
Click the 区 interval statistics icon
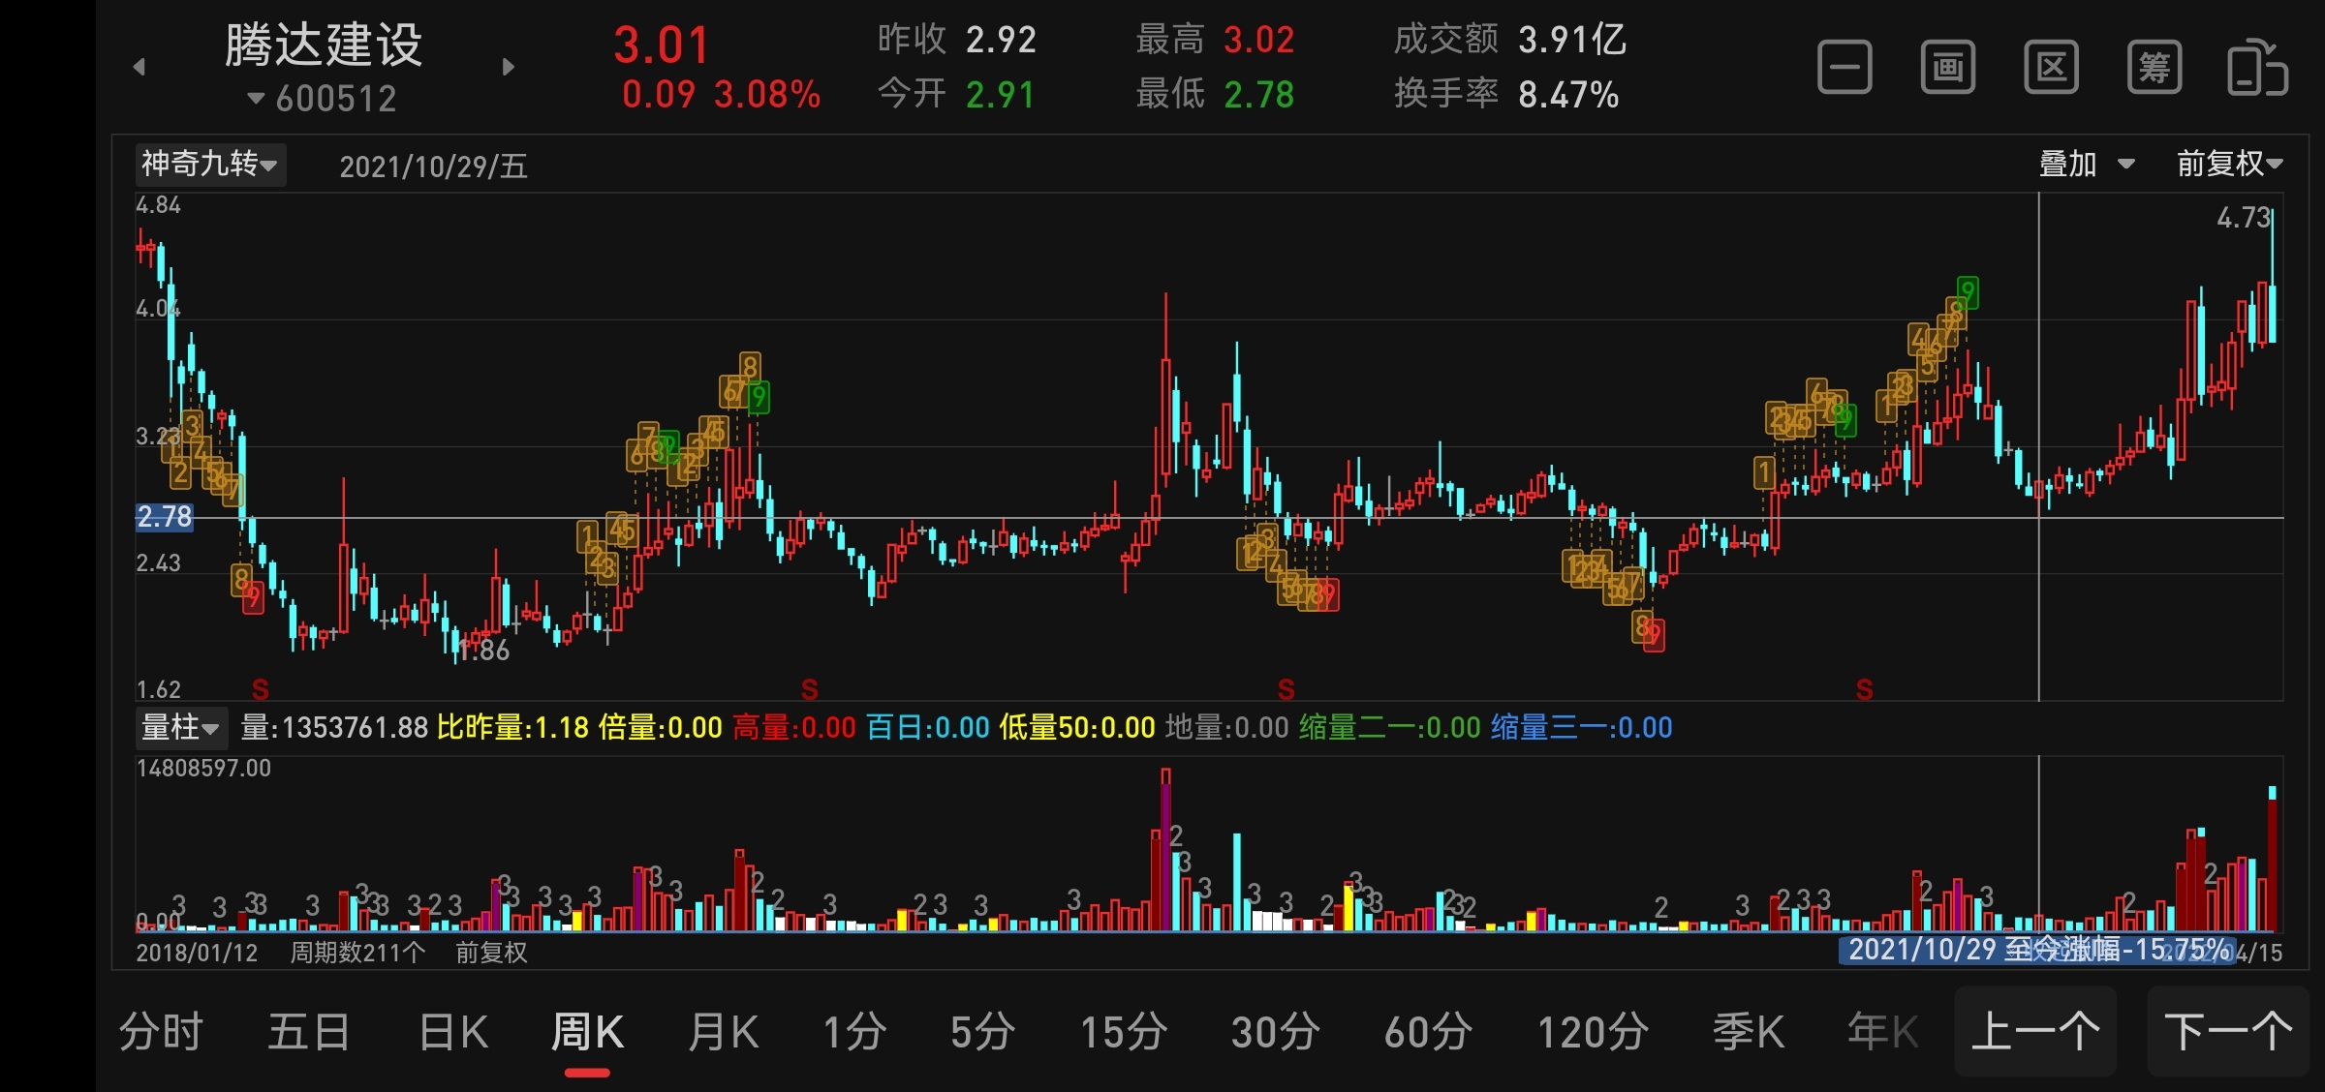2051,68
